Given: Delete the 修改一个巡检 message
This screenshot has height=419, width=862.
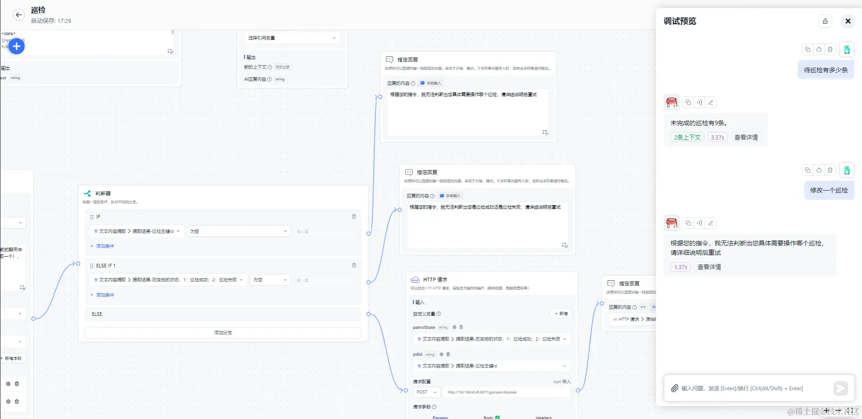Looking at the screenshot, I should (x=830, y=170).
